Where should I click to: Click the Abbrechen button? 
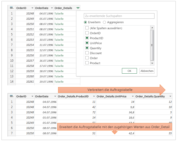click(147, 71)
